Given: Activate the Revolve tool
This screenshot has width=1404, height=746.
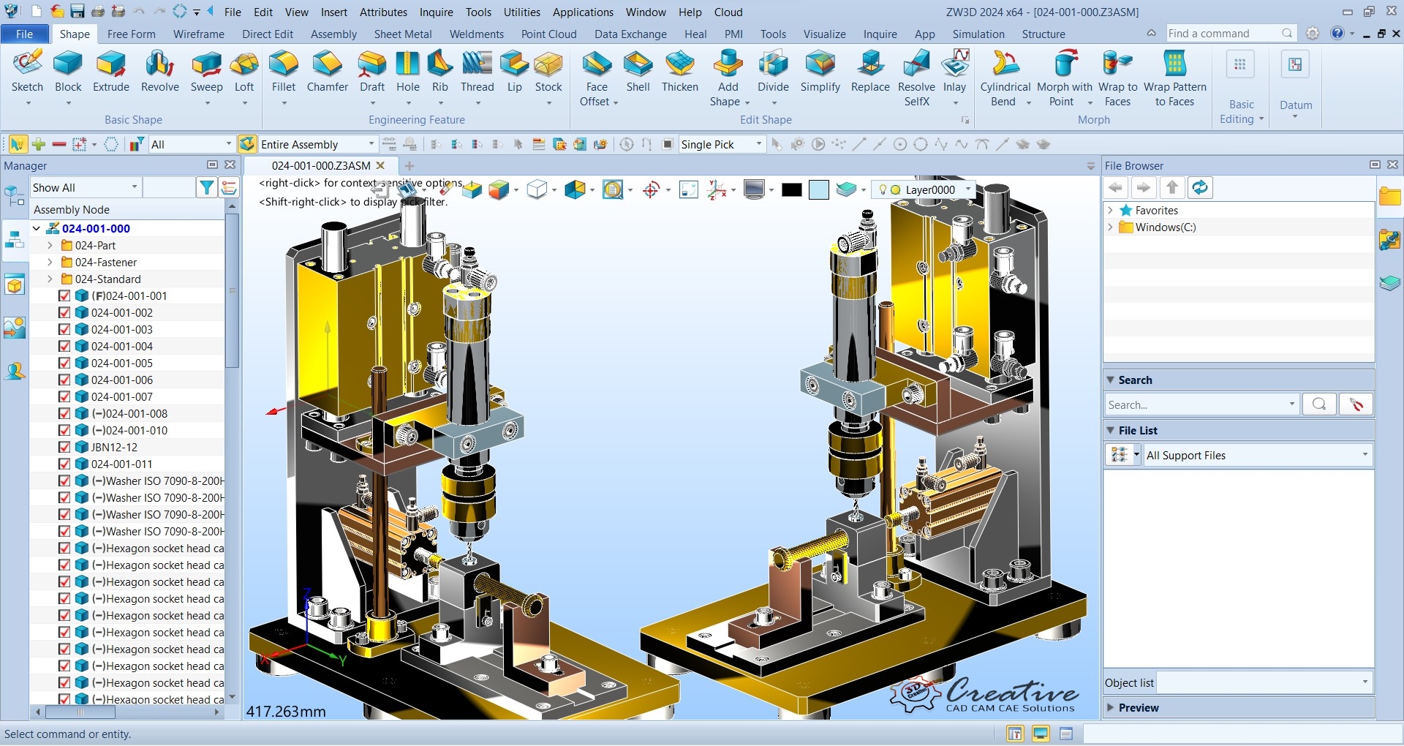Looking at the screenshot, I should click(x=160, y=72).
